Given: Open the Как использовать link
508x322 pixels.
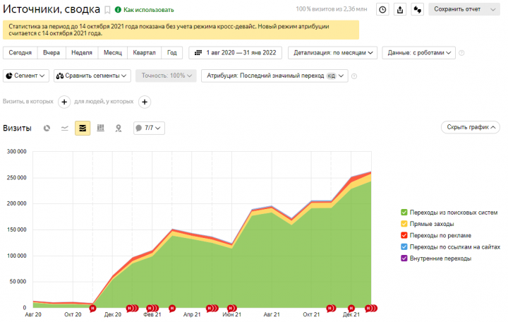Looking at the screenshot, I should point(149,10).
